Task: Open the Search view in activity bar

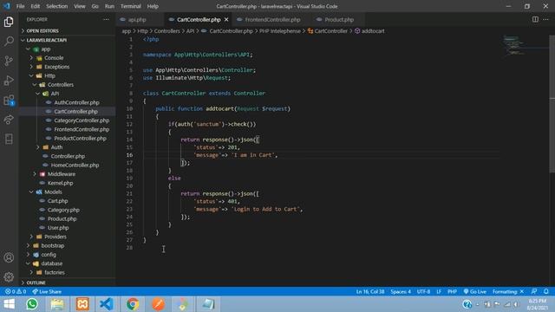Action: click(x=9, y=41)
